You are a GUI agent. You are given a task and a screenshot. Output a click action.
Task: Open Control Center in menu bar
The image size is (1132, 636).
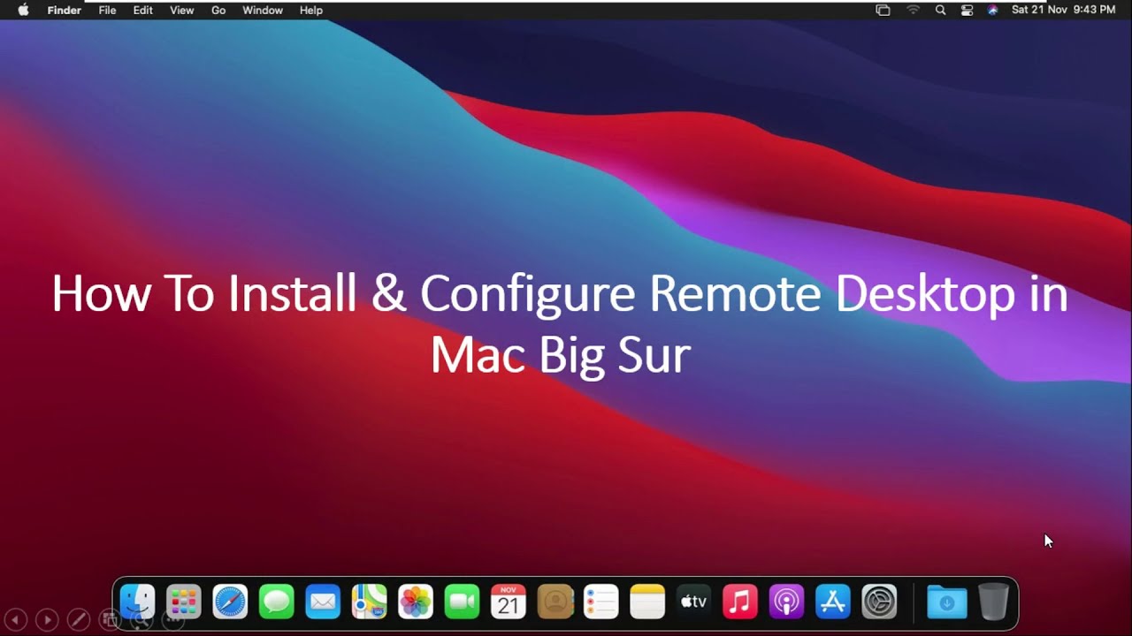[x=967, y=10]
